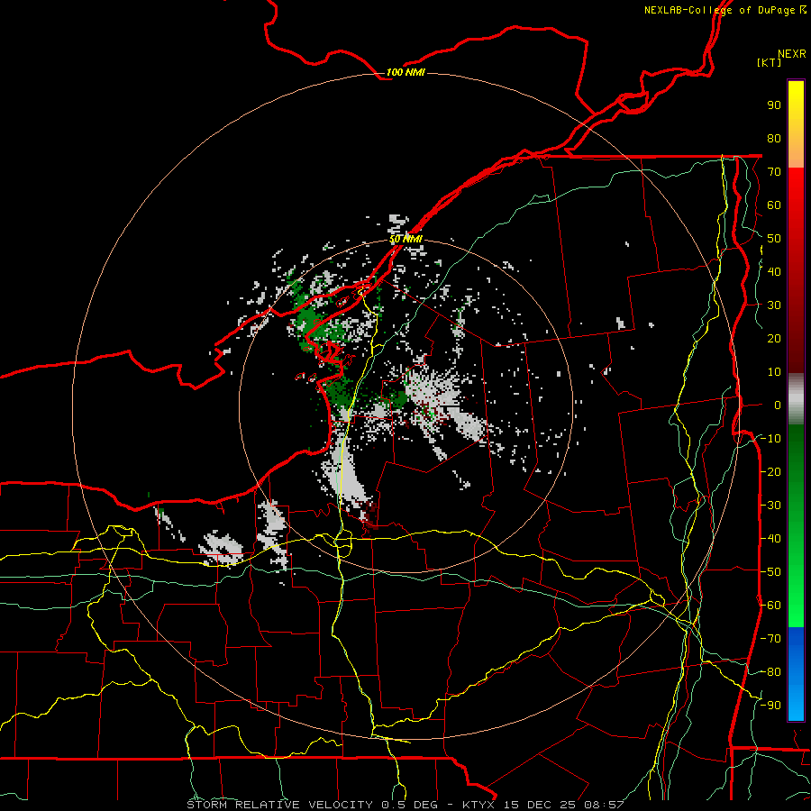Click the 15 DEC 25 date text

(x=541, y=805)
